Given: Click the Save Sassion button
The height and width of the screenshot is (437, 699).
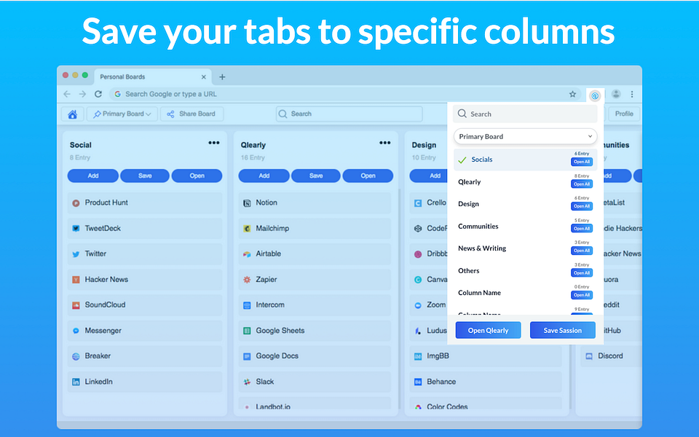Looking at the screenshot, I should [563, 331].
